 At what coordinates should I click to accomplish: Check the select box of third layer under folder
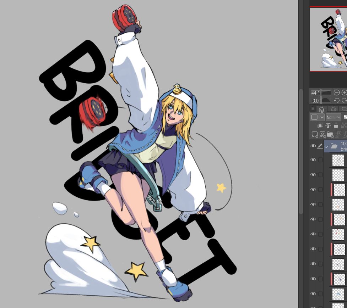click(x=320, y=190)
